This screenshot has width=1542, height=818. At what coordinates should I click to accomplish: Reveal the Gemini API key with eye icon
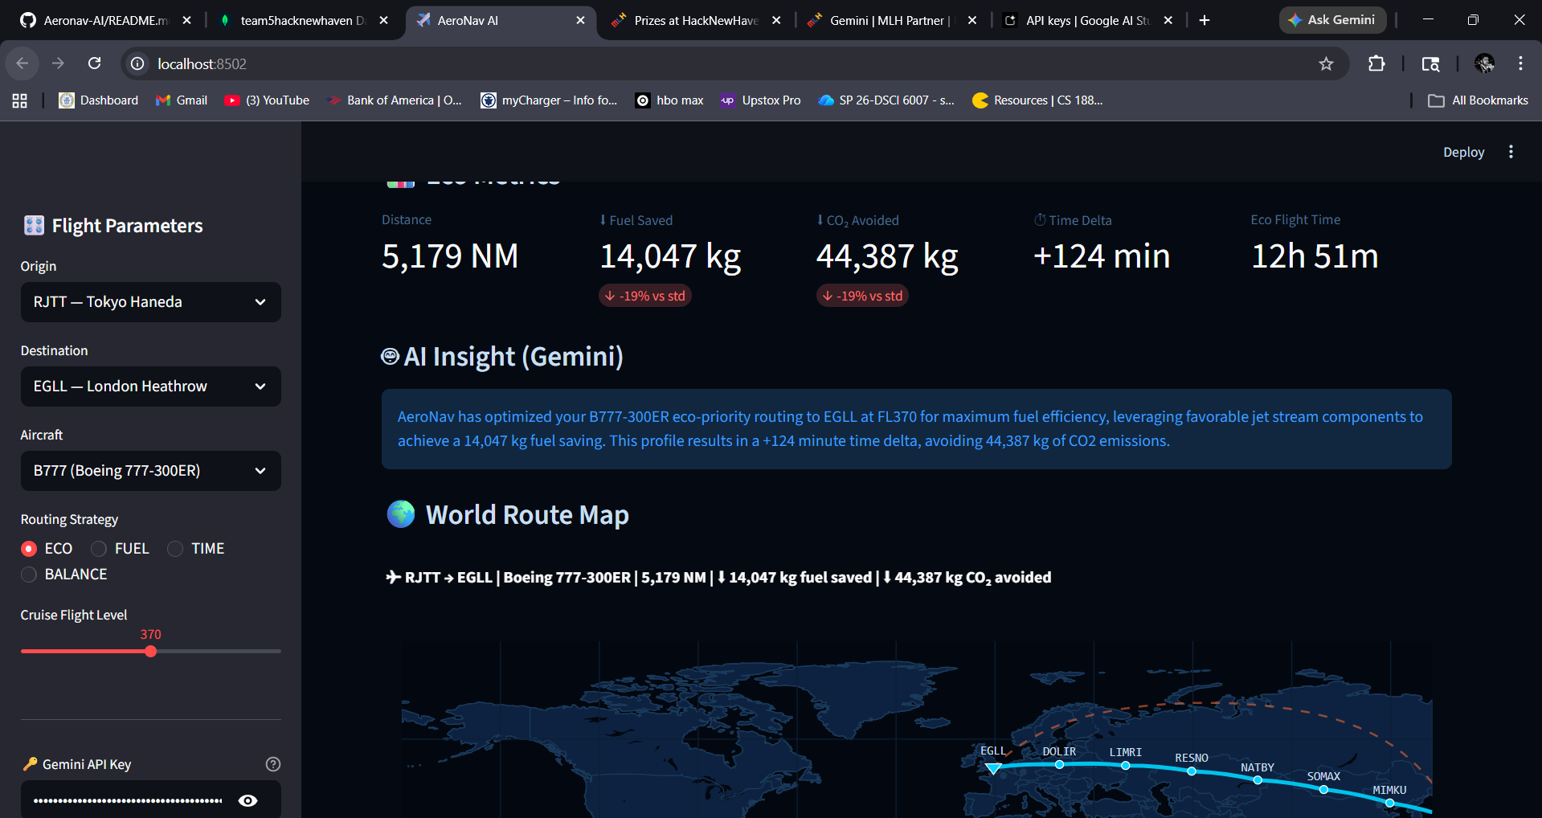tap(248, 800)
